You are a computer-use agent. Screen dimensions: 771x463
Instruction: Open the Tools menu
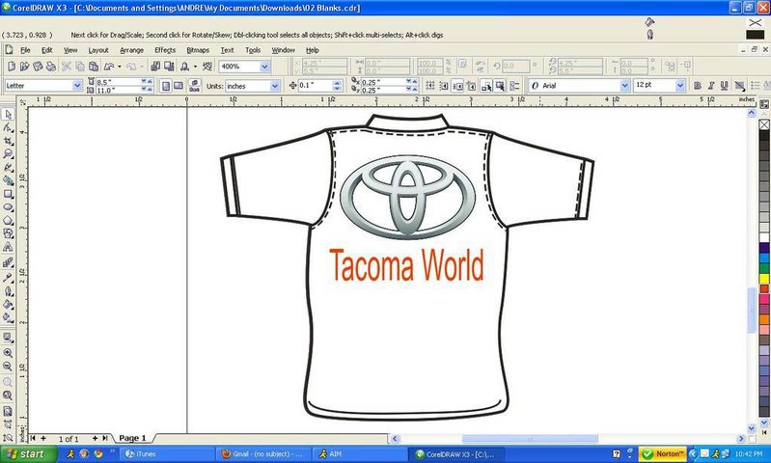(253, 50)
